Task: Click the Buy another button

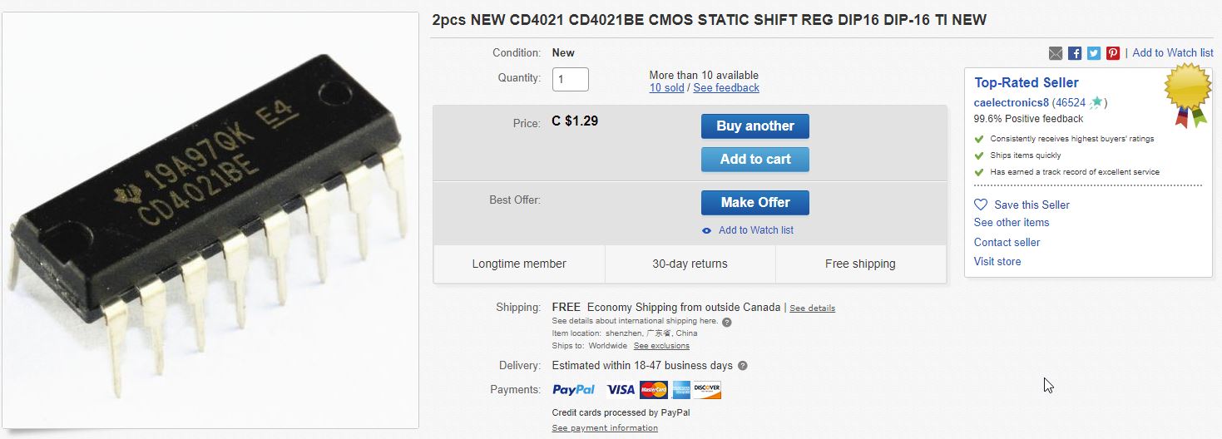Action: point(755,126)
